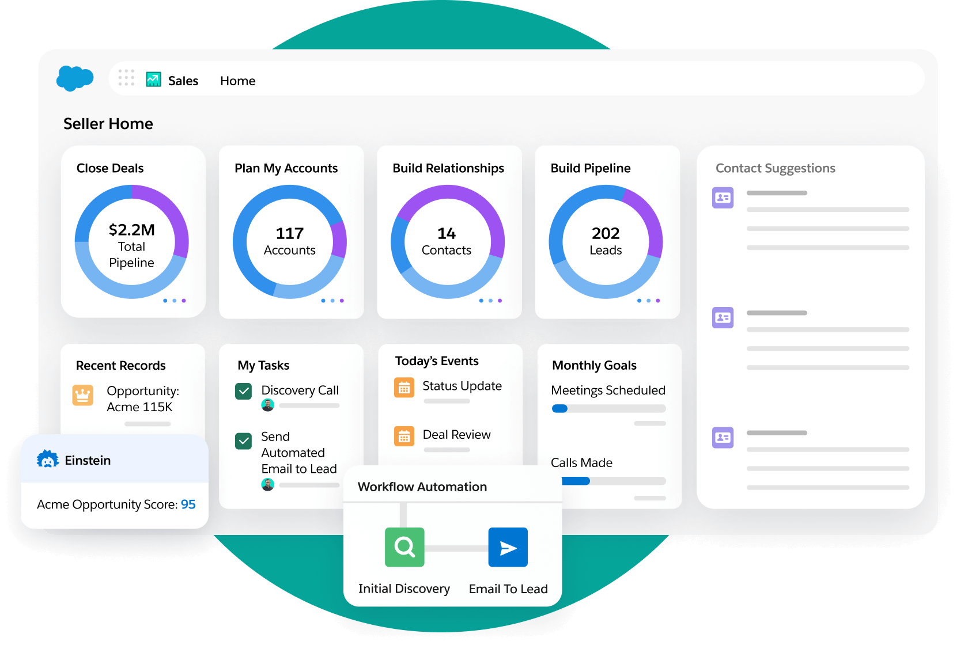Open the Opportunity crown icon under Recent Records
This screenshot has width=968, height=645.
84,395
